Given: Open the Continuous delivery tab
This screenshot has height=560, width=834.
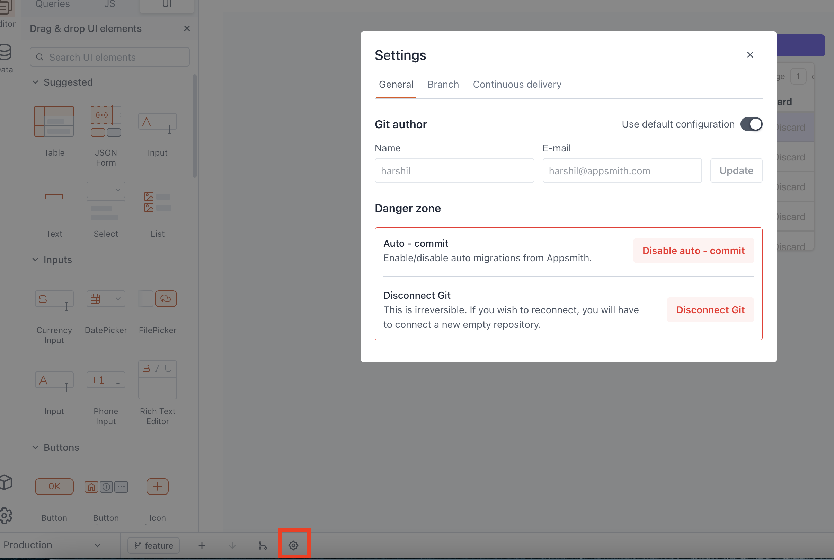Looking at the screenshot, I should (517, 84).
